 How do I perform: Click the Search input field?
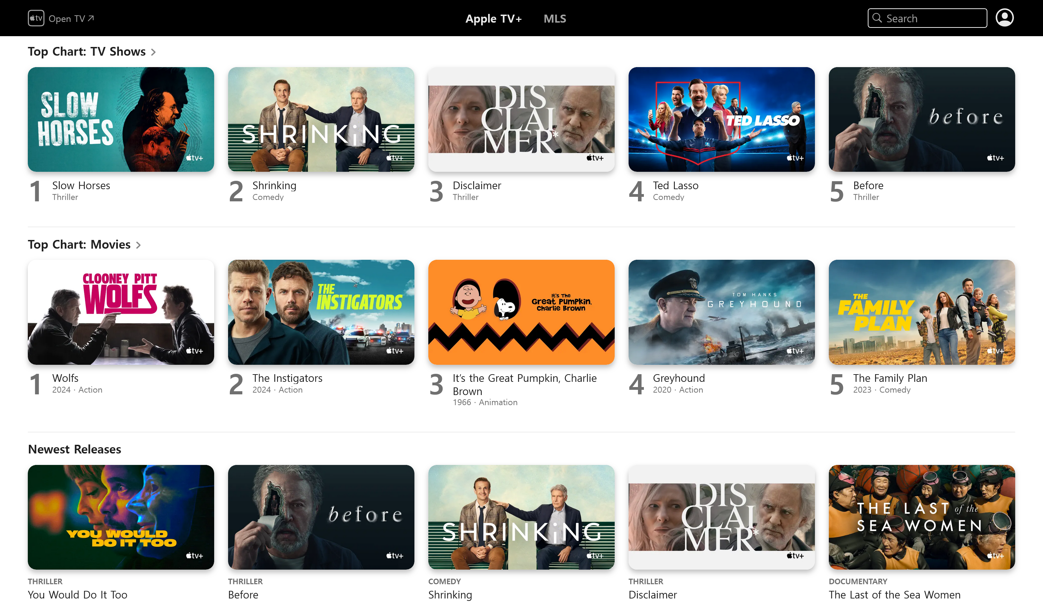pyautogui.click(x=928, y=18)
